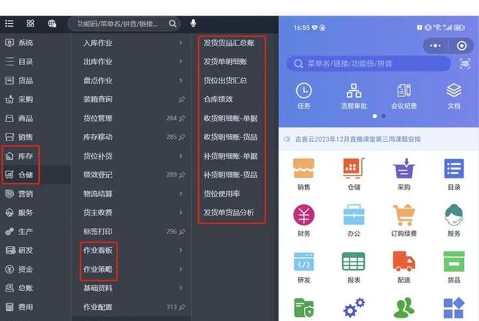
Task: Click the mobile app search field
Action: click(369, 64)
